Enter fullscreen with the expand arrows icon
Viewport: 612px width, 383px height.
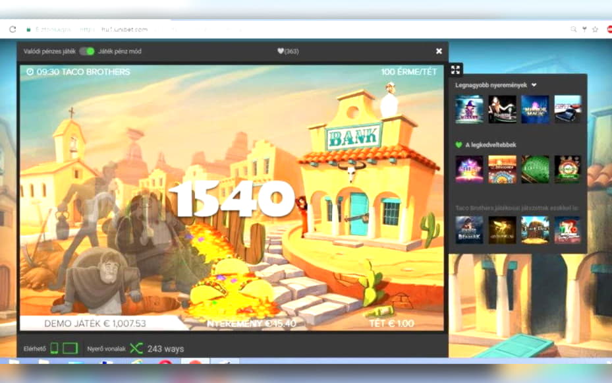[455, 70]
